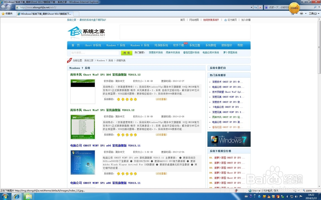The height and width of the screenshot is (200, 321).
Task: Open a new blank tab
Action: coord(76,14)
